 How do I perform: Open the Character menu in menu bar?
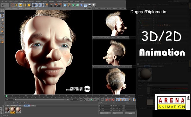(59, 1)
